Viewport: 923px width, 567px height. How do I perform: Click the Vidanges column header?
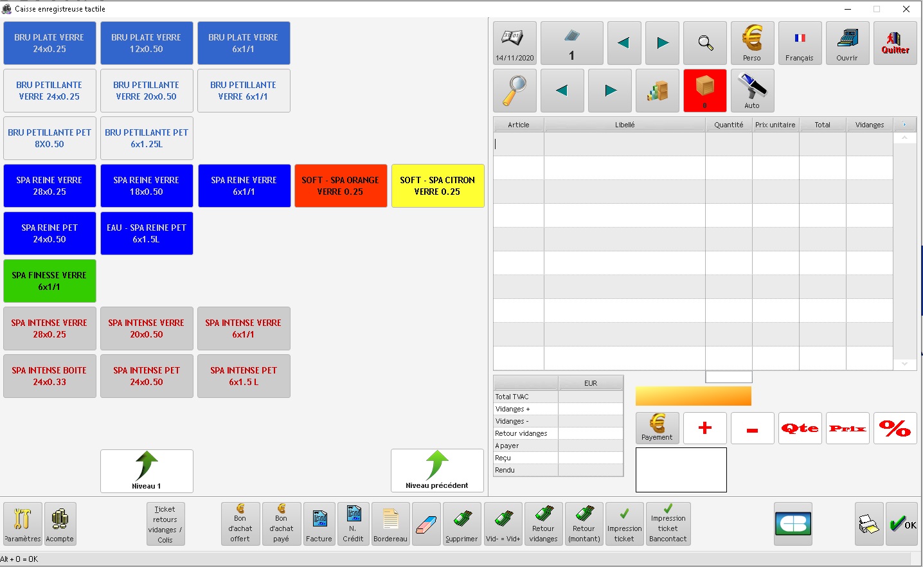pos(870,125)
